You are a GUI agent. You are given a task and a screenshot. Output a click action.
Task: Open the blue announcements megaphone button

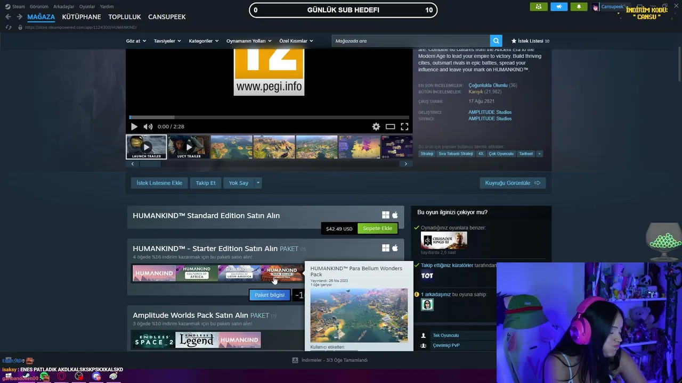click(559, 7)
